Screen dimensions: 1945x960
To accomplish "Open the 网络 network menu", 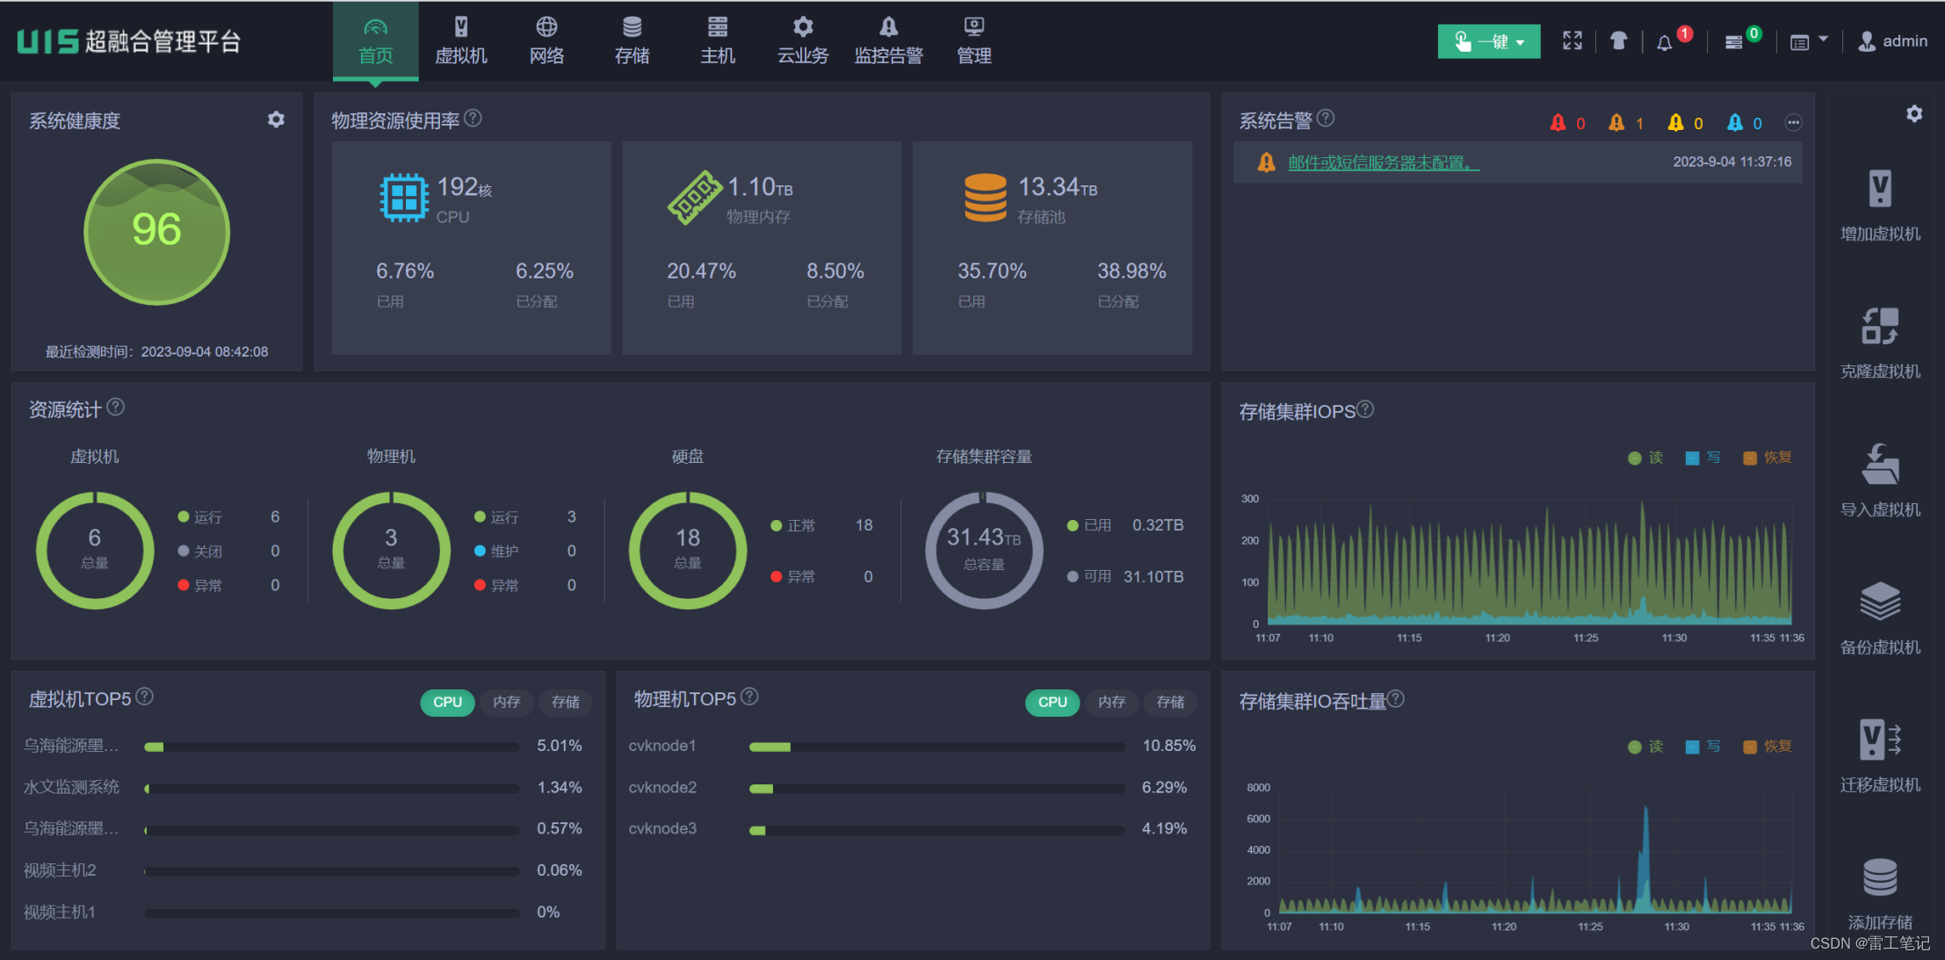I will pos(546,41).
